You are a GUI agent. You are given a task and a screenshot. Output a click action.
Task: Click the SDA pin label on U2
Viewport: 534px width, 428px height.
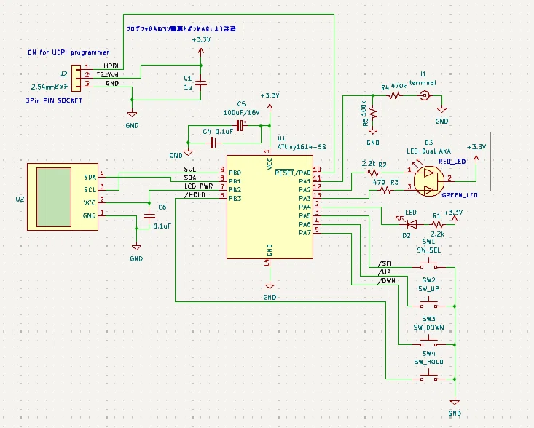pyautogui.click(x=90, y=178)
